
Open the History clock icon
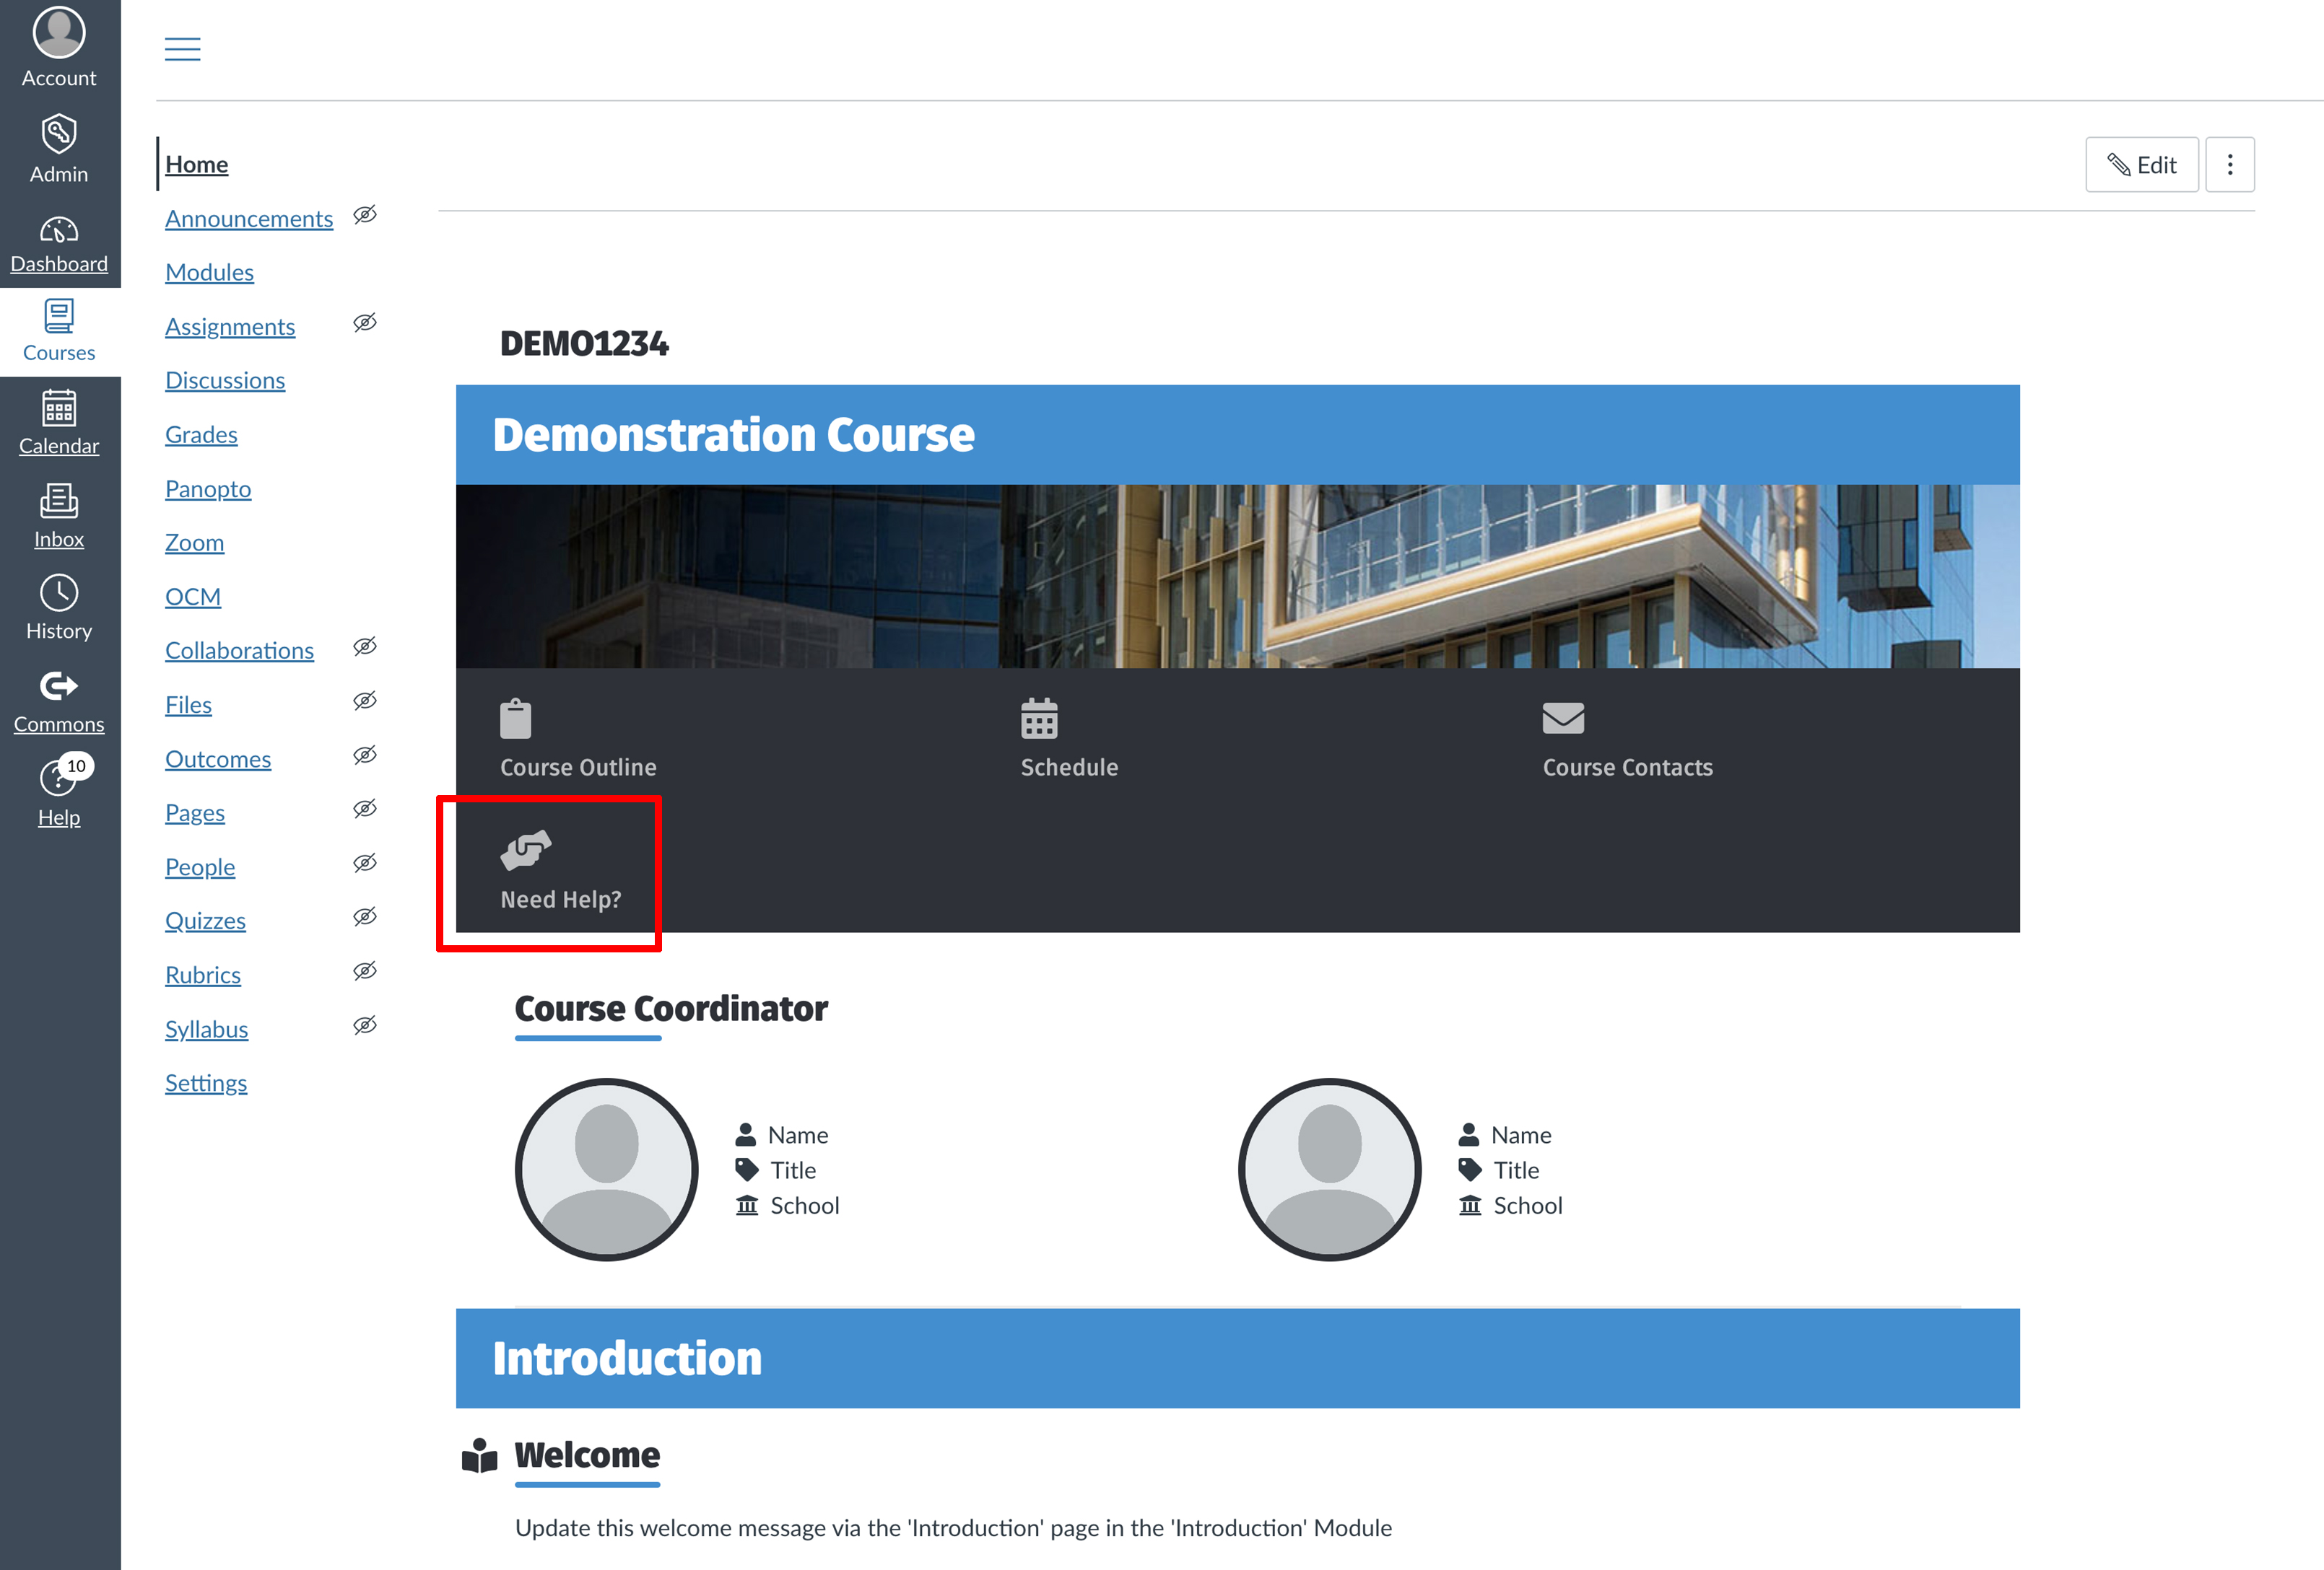coord(59,594)
